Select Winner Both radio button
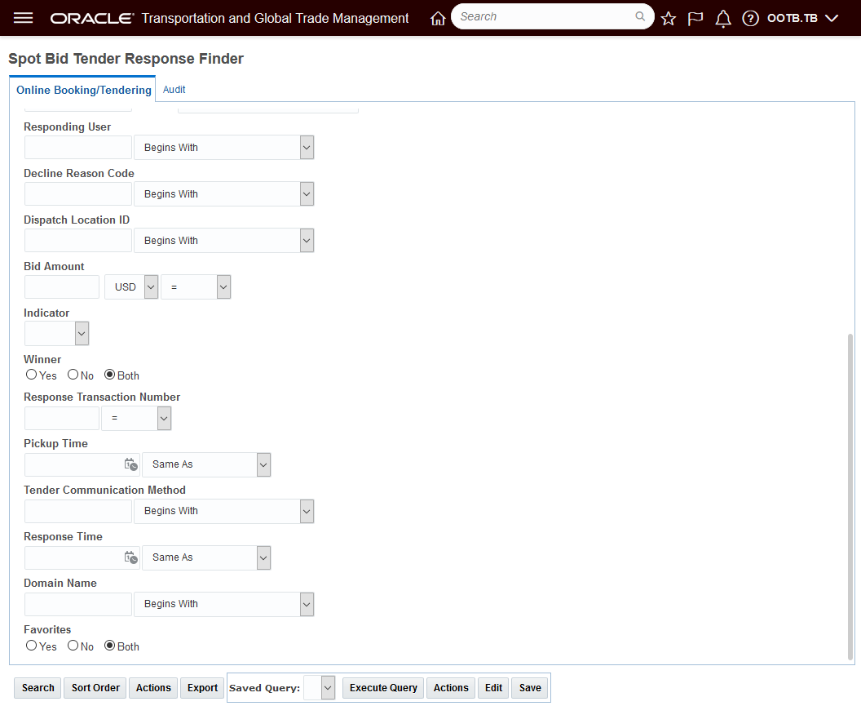The height and width of the screenshot is (706, 861). [110, 375]
